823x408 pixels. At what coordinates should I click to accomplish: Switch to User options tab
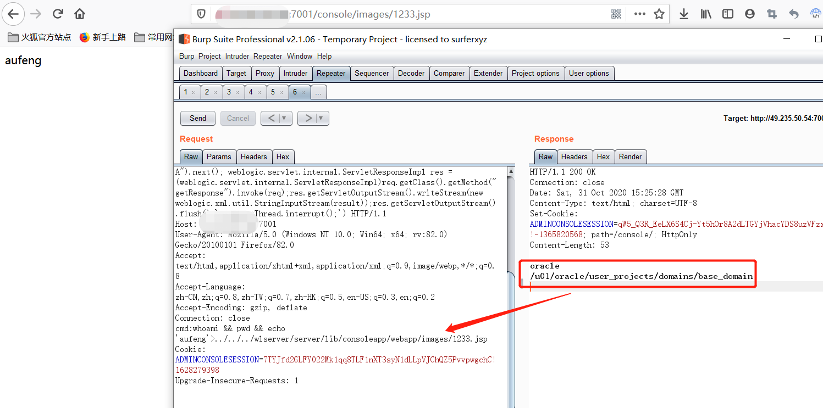click(589, 73)
